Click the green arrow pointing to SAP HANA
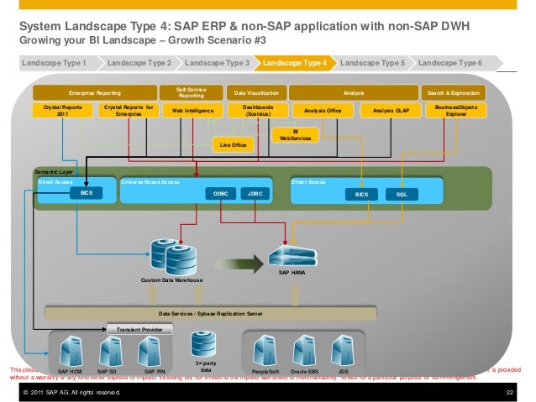Screen dimensions: 536x402 pyautogui.click(x=239, y=264)
